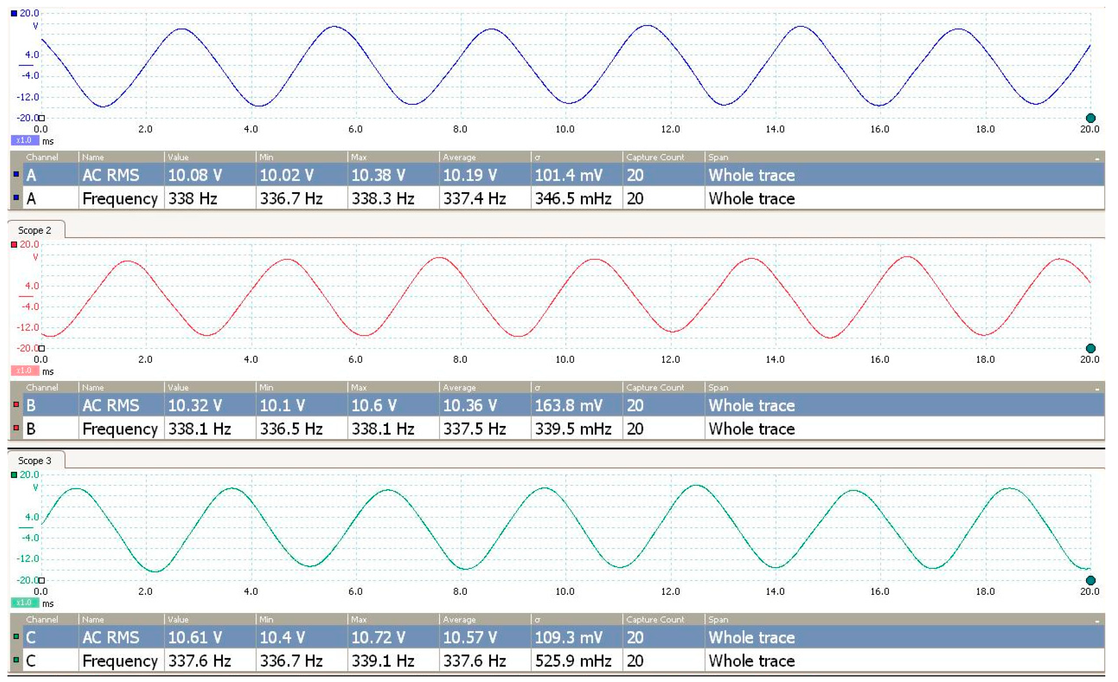The image size is (1118, 682).
Task: Switch to the Scope 2 tab
Action: [x=35, y=230]
